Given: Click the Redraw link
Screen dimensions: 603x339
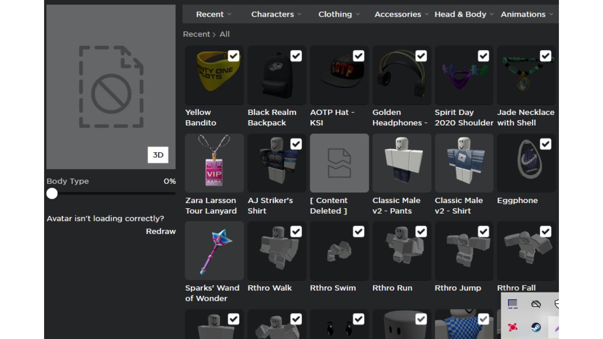Looking at the screenshot, I should click(x=161, y=231).
